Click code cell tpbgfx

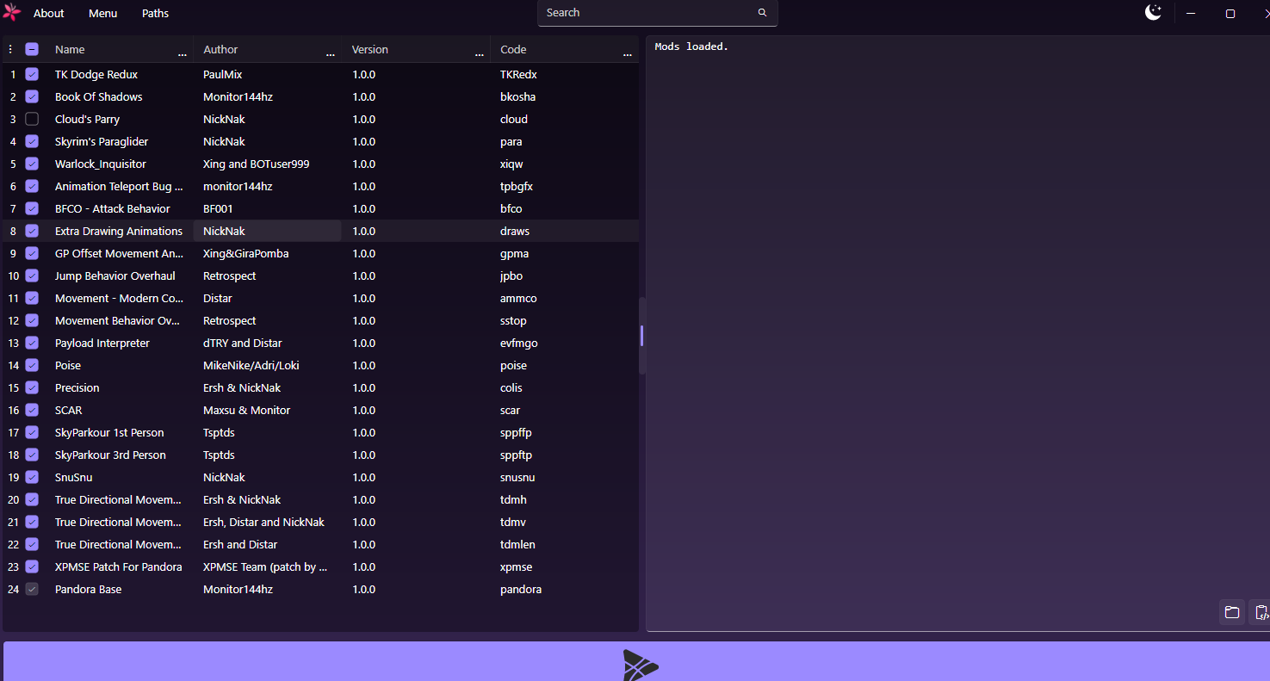coord(517,186)
